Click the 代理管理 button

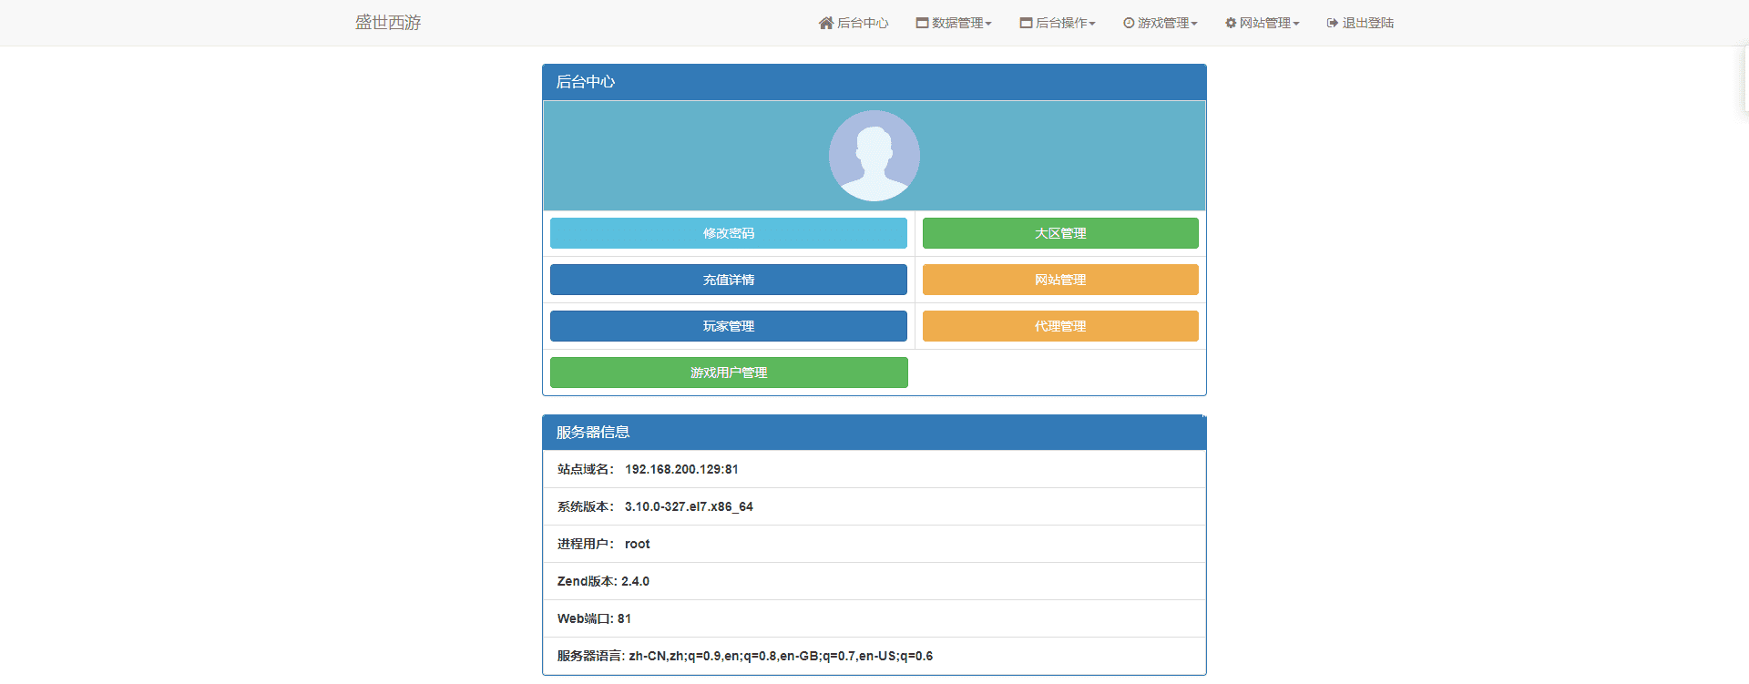[x=1060, y=326]
